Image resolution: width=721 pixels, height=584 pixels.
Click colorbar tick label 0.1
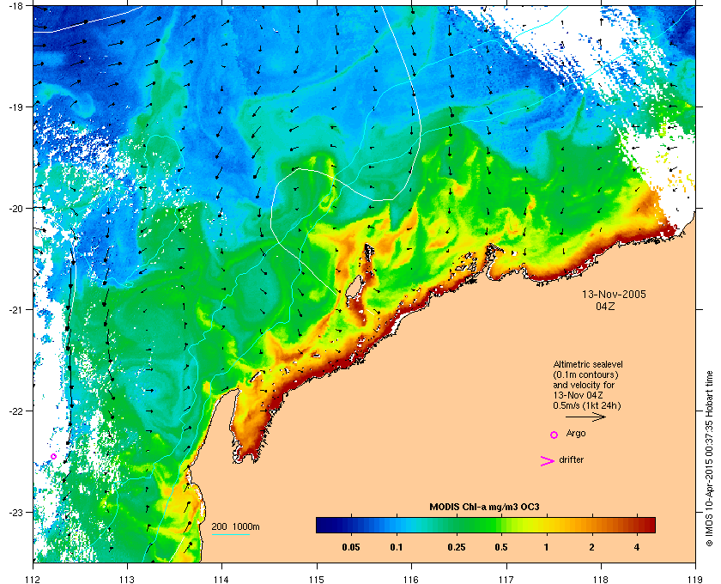[x=397, y=548]
